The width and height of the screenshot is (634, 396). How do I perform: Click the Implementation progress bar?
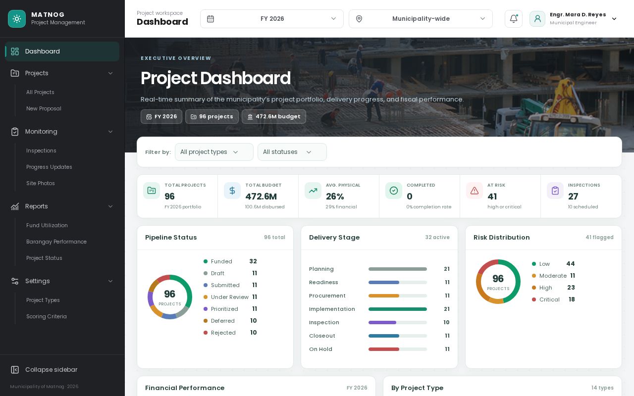click(x=398, y=309)
